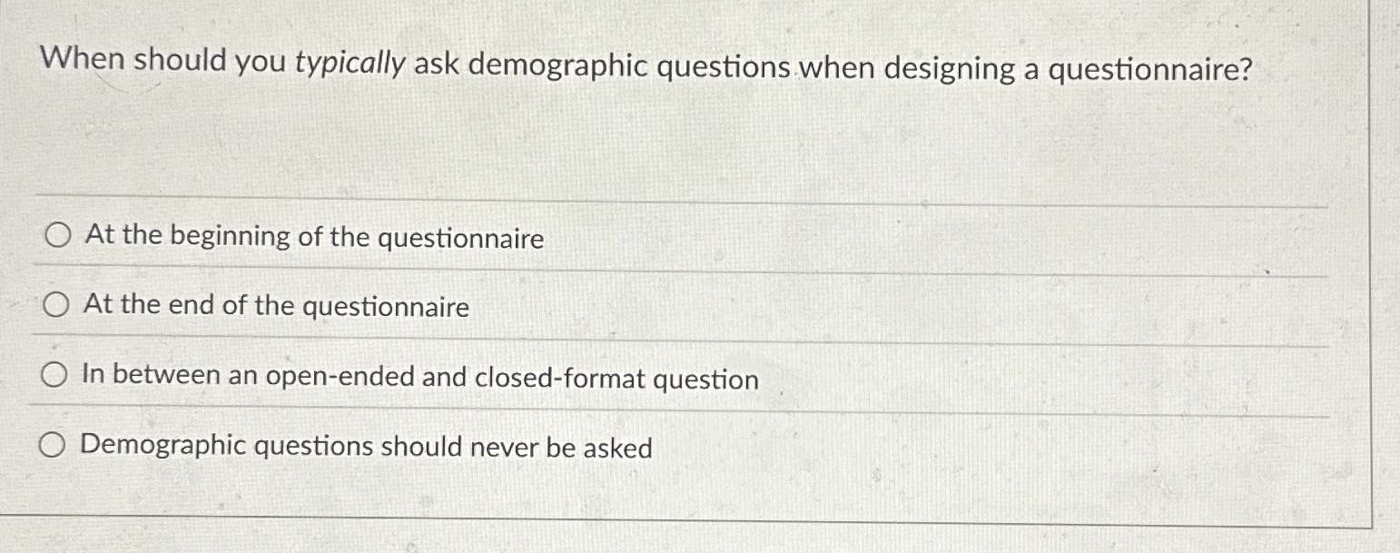The width and height of the screenshot is (1400, 553).
Task: Click the label 'Demographic questions should never be asked'
Action: pyautogui.click(x=367, y=444)
